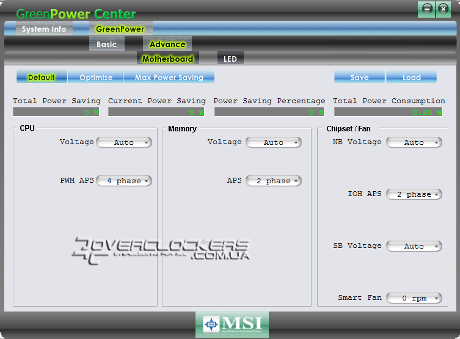Click the "Memory" group title
Image resolution: width=460 pixels, height=339 pixels.
(182, 129)
